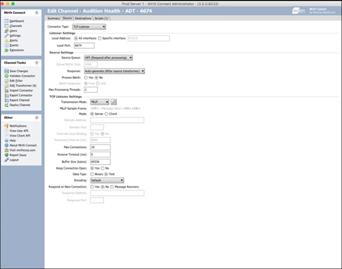Click the Events icon
Viewport: 342px width, 269px height.
point(6,45)
